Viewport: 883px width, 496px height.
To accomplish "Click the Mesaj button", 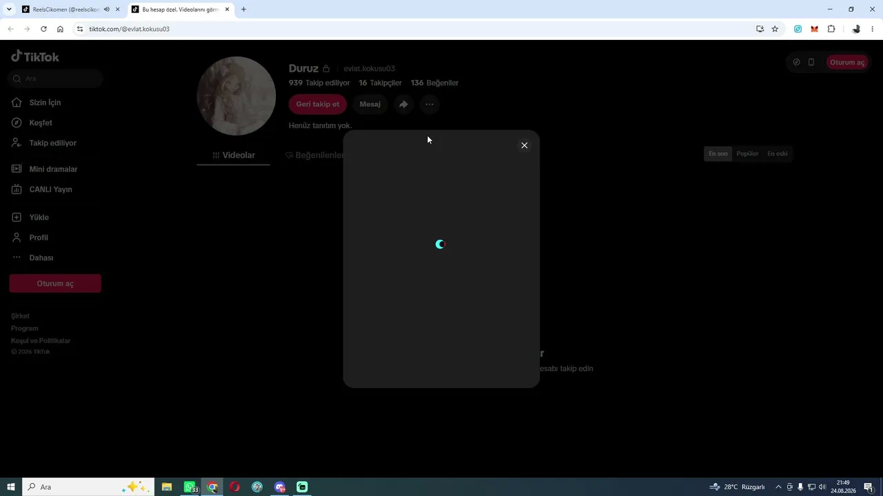I will tap(370, 104).
